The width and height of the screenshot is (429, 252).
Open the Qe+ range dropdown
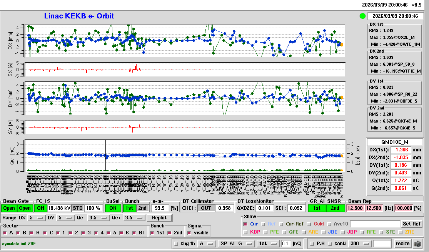[134, 218]
